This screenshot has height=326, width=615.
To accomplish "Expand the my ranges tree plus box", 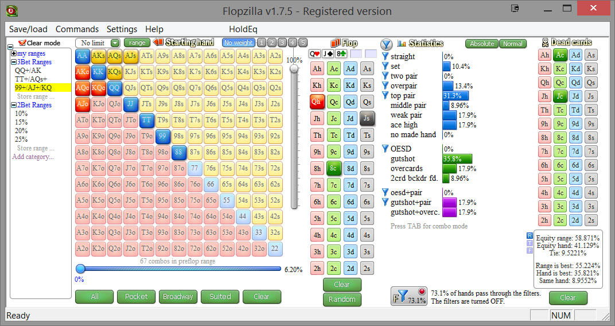I will click(x=14, y=53).
